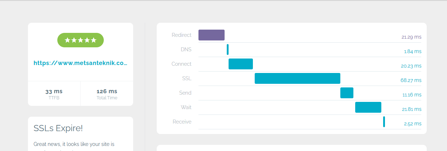The height and width of the screenshot is (151, 447).
Task: Click the Redirect row label
Action: coord(181,35)
